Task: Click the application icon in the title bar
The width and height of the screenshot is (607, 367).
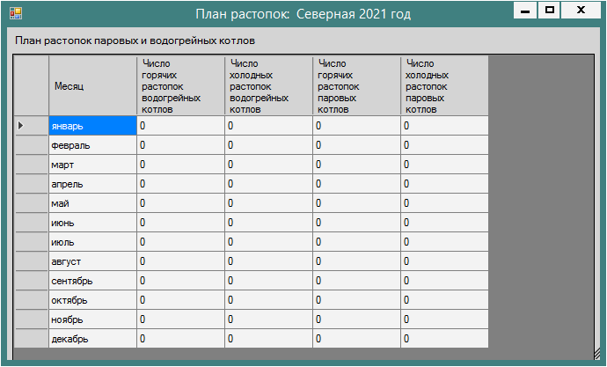Action: click(15, 13)
